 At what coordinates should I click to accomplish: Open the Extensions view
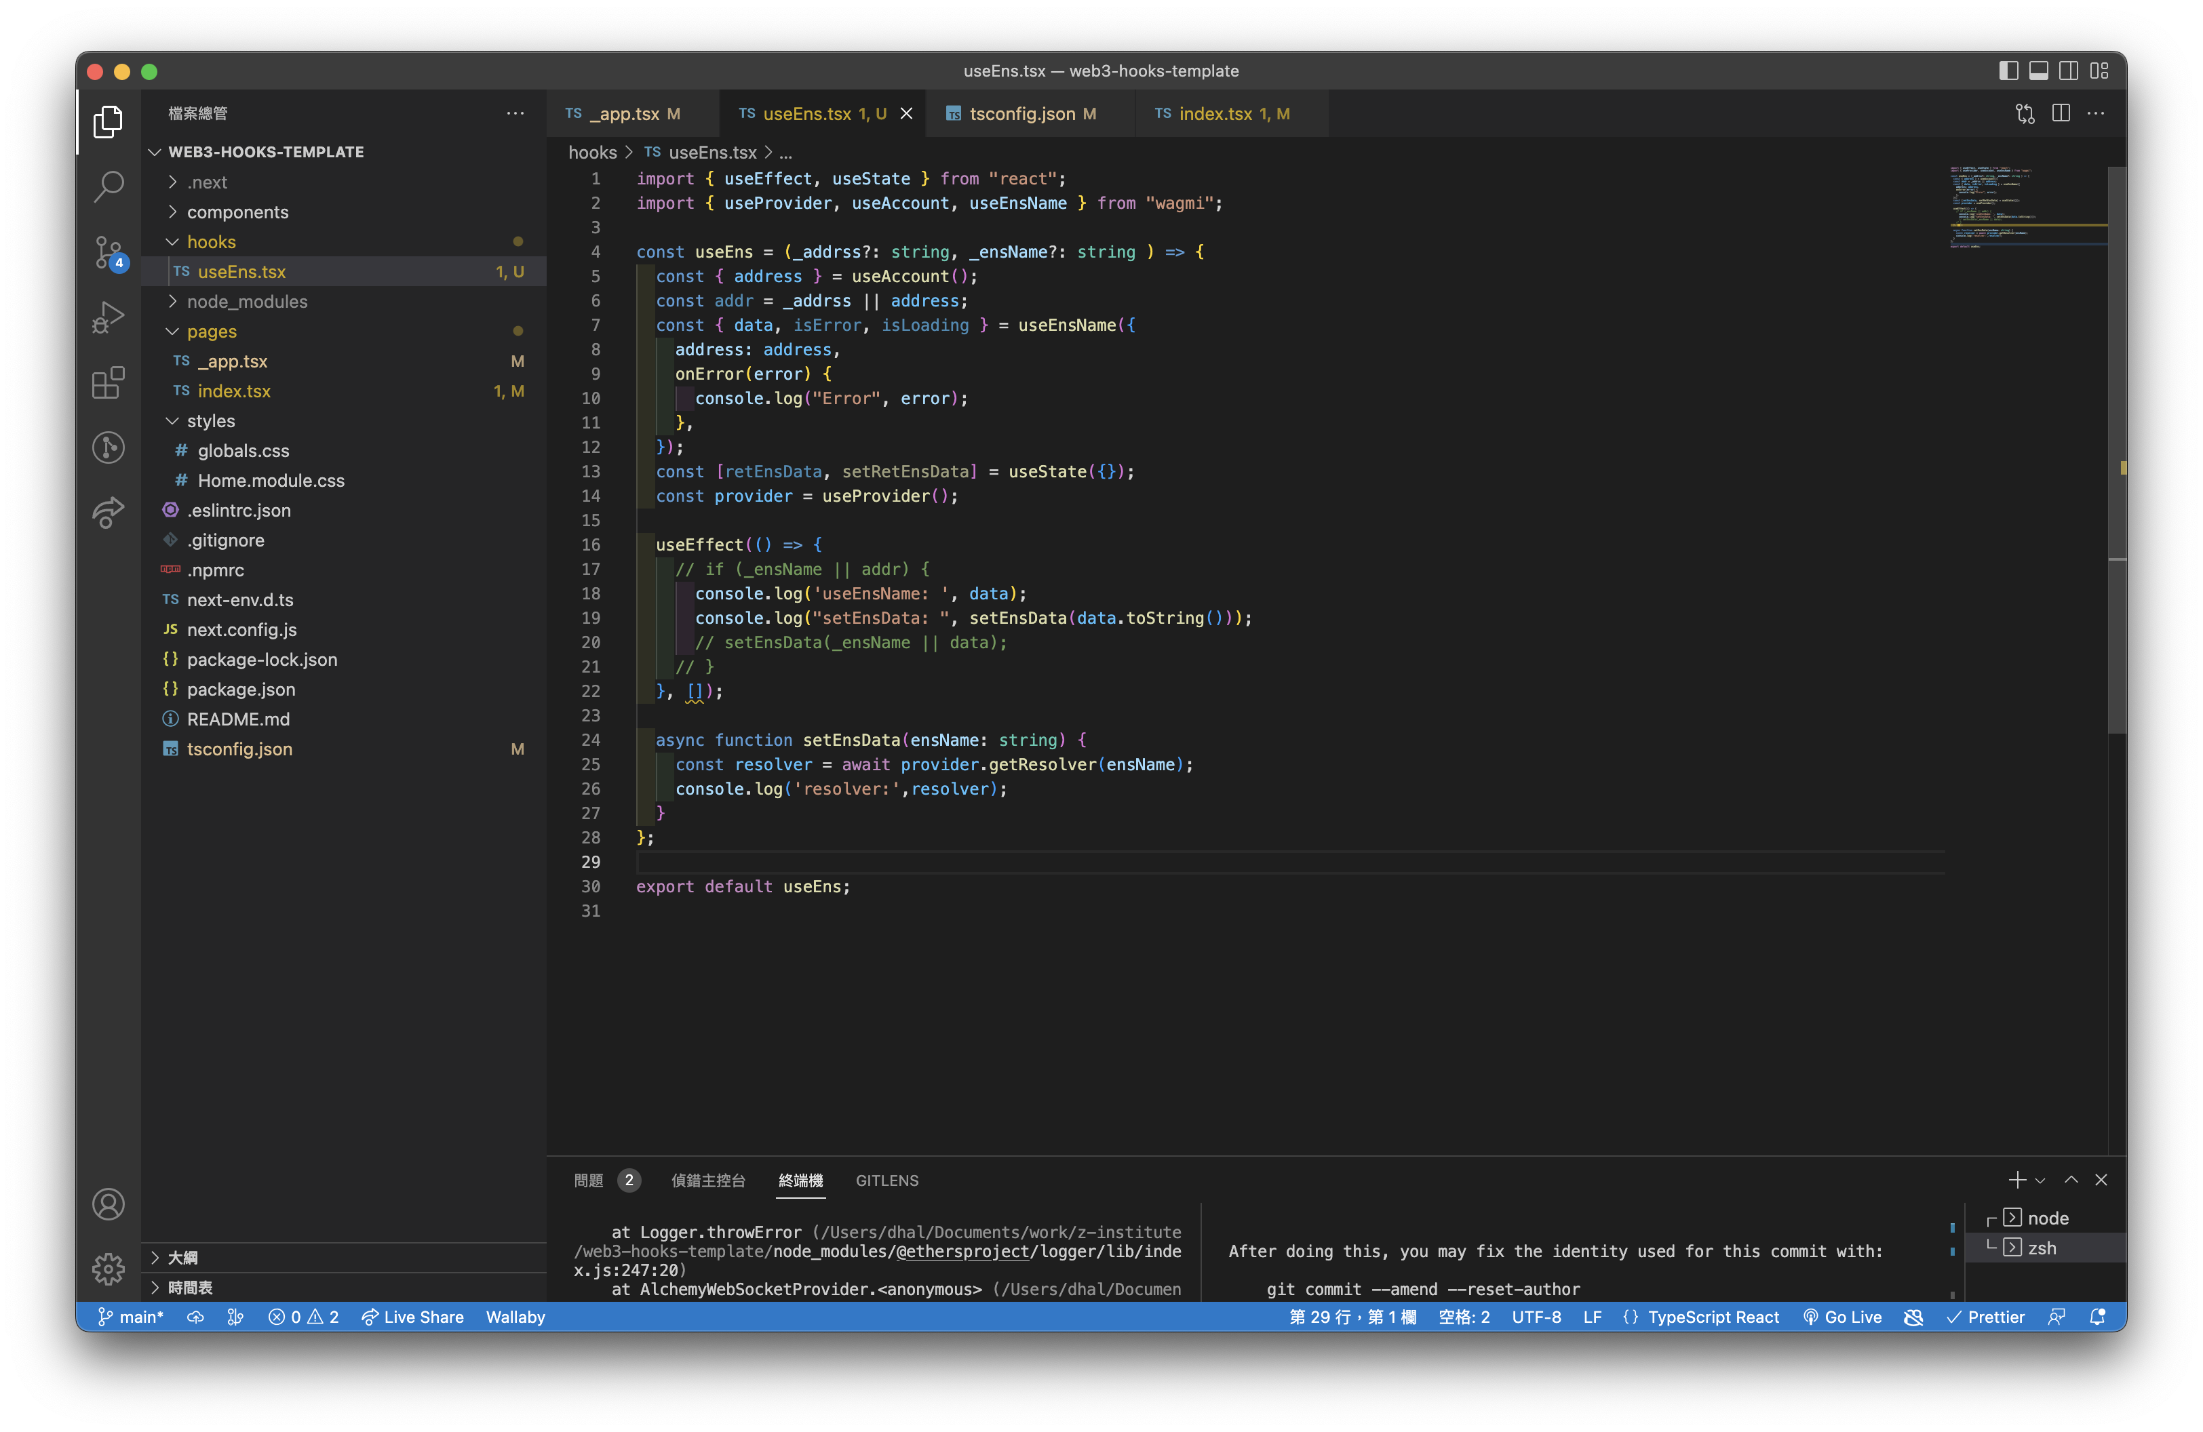109,382
